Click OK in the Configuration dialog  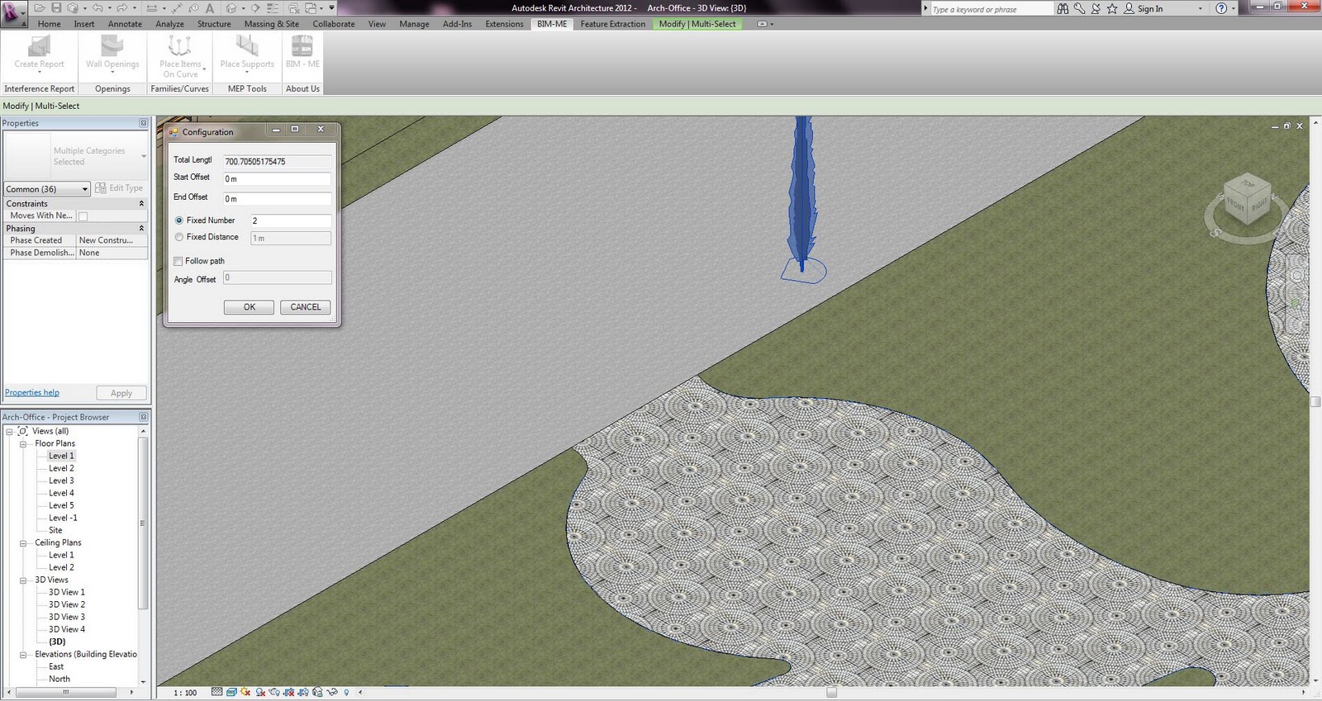(250, 307)
